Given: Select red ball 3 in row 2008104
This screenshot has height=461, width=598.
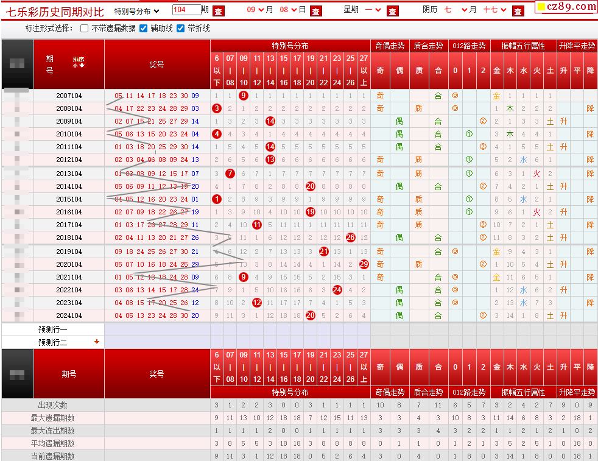Looking at the screenshot, I should click(217, 108).
